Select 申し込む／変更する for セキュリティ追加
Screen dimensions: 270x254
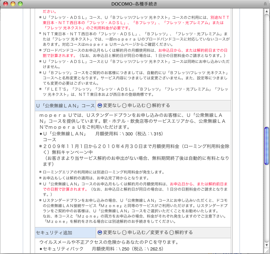tap(124, 233)
